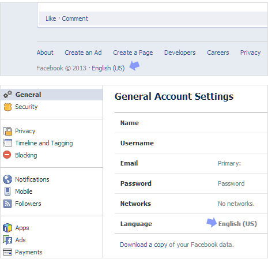The image size is (268, 263).
Task: Click the Security badge icon
Action: click(x=7, y=107)
